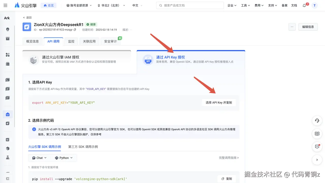
Task: Click creation time 2025-02-18 14:19
Action: point(106,30)
